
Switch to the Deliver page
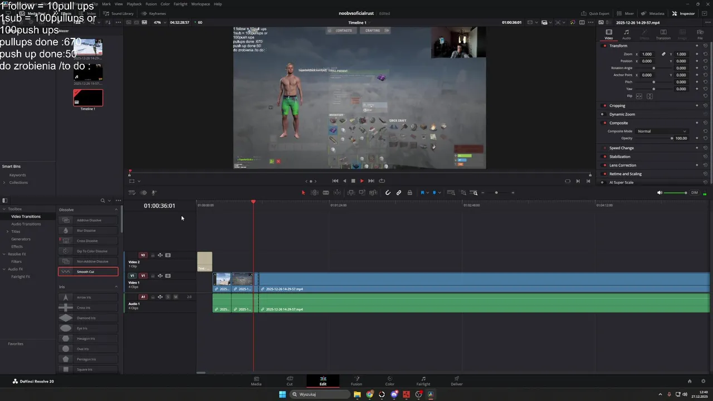457,381
